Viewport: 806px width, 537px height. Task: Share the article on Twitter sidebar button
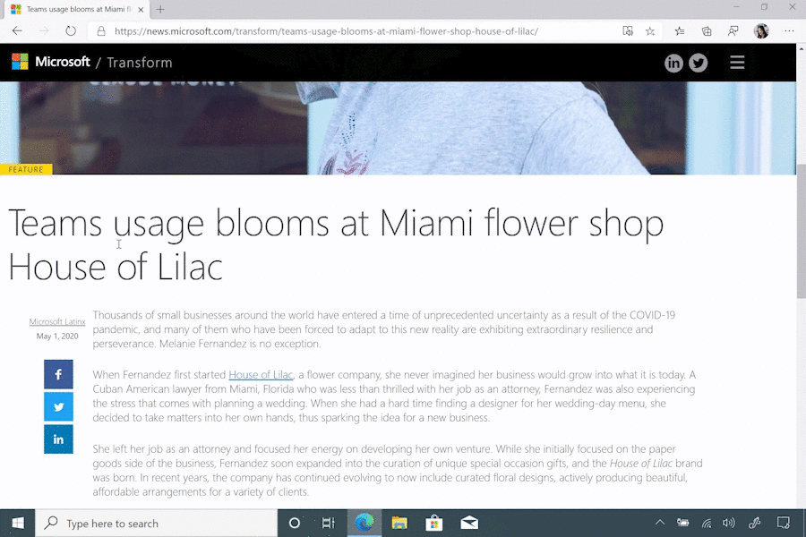coord(58,406)
